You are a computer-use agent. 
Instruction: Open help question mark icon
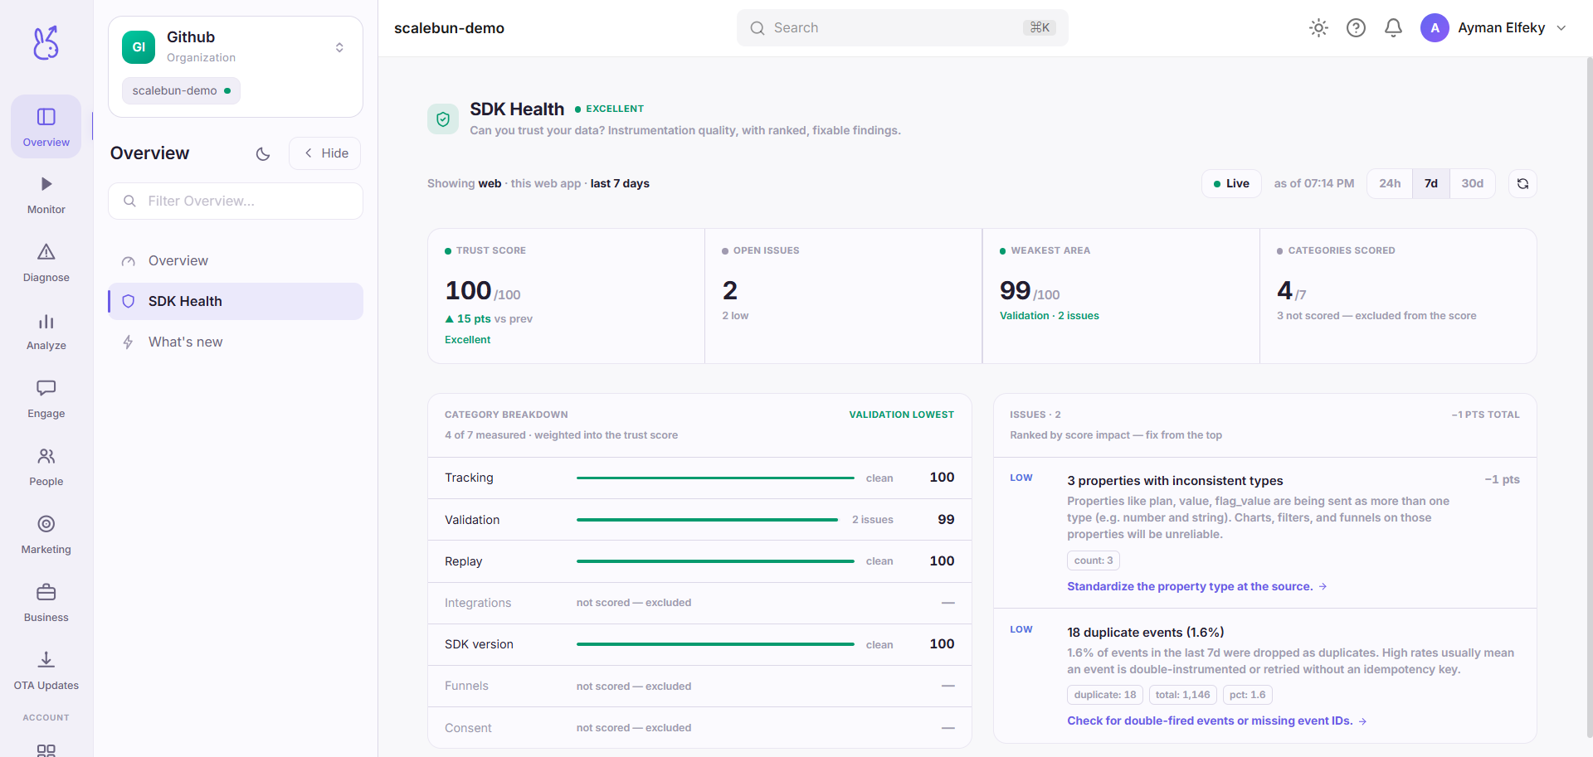point(1356,28)
